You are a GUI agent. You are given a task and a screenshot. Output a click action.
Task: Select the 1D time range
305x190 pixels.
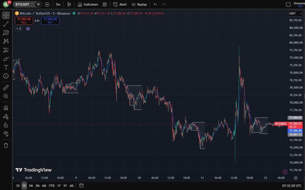tap(18, 186)
